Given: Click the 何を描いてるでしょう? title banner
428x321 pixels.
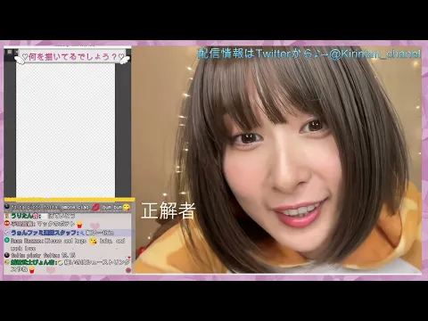Looking at the screenshot, I should pyautogui.click(x=73, y=56).
